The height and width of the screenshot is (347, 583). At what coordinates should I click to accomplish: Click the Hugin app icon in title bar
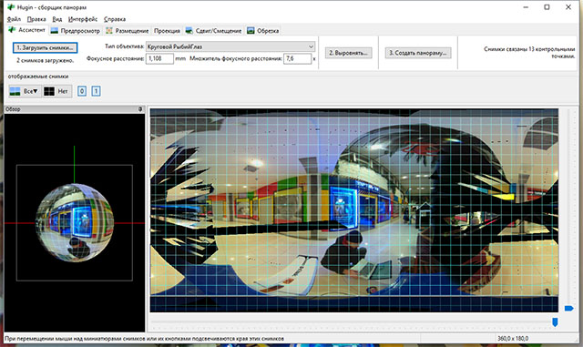[11, 7]
